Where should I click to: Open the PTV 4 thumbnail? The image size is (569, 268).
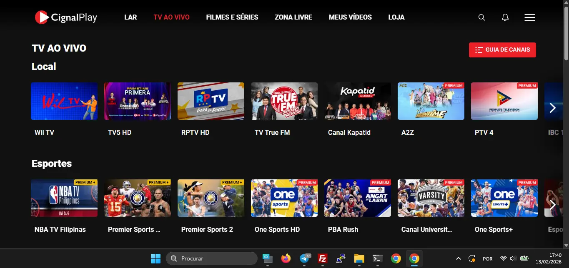[x=504, y=101]
